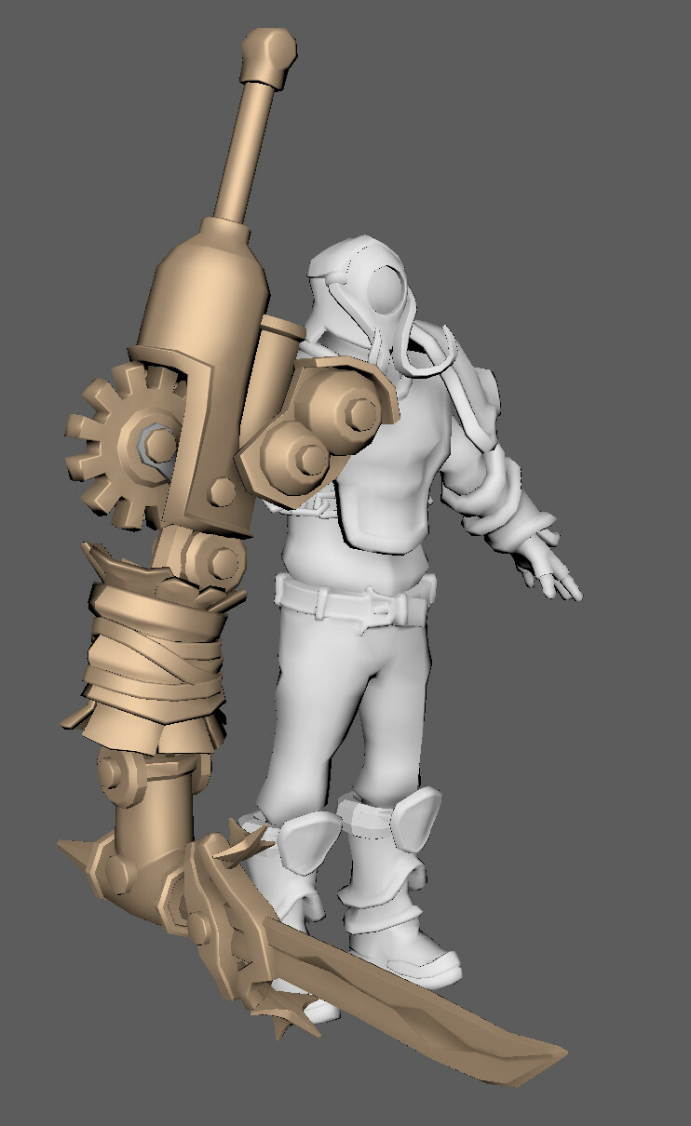Screen dimensions: 691x1126
Task: Select the cogwheel gear on mechanical arm
Action: coord(128,448)
